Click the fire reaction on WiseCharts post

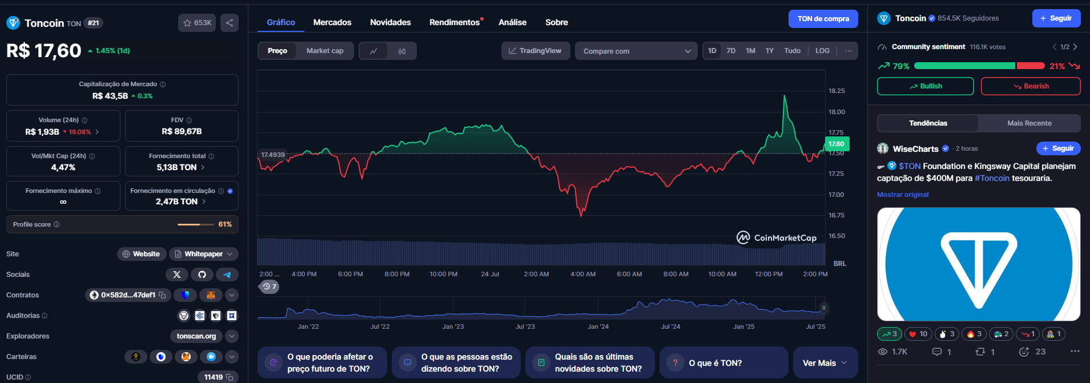click(x=975, y=334)
